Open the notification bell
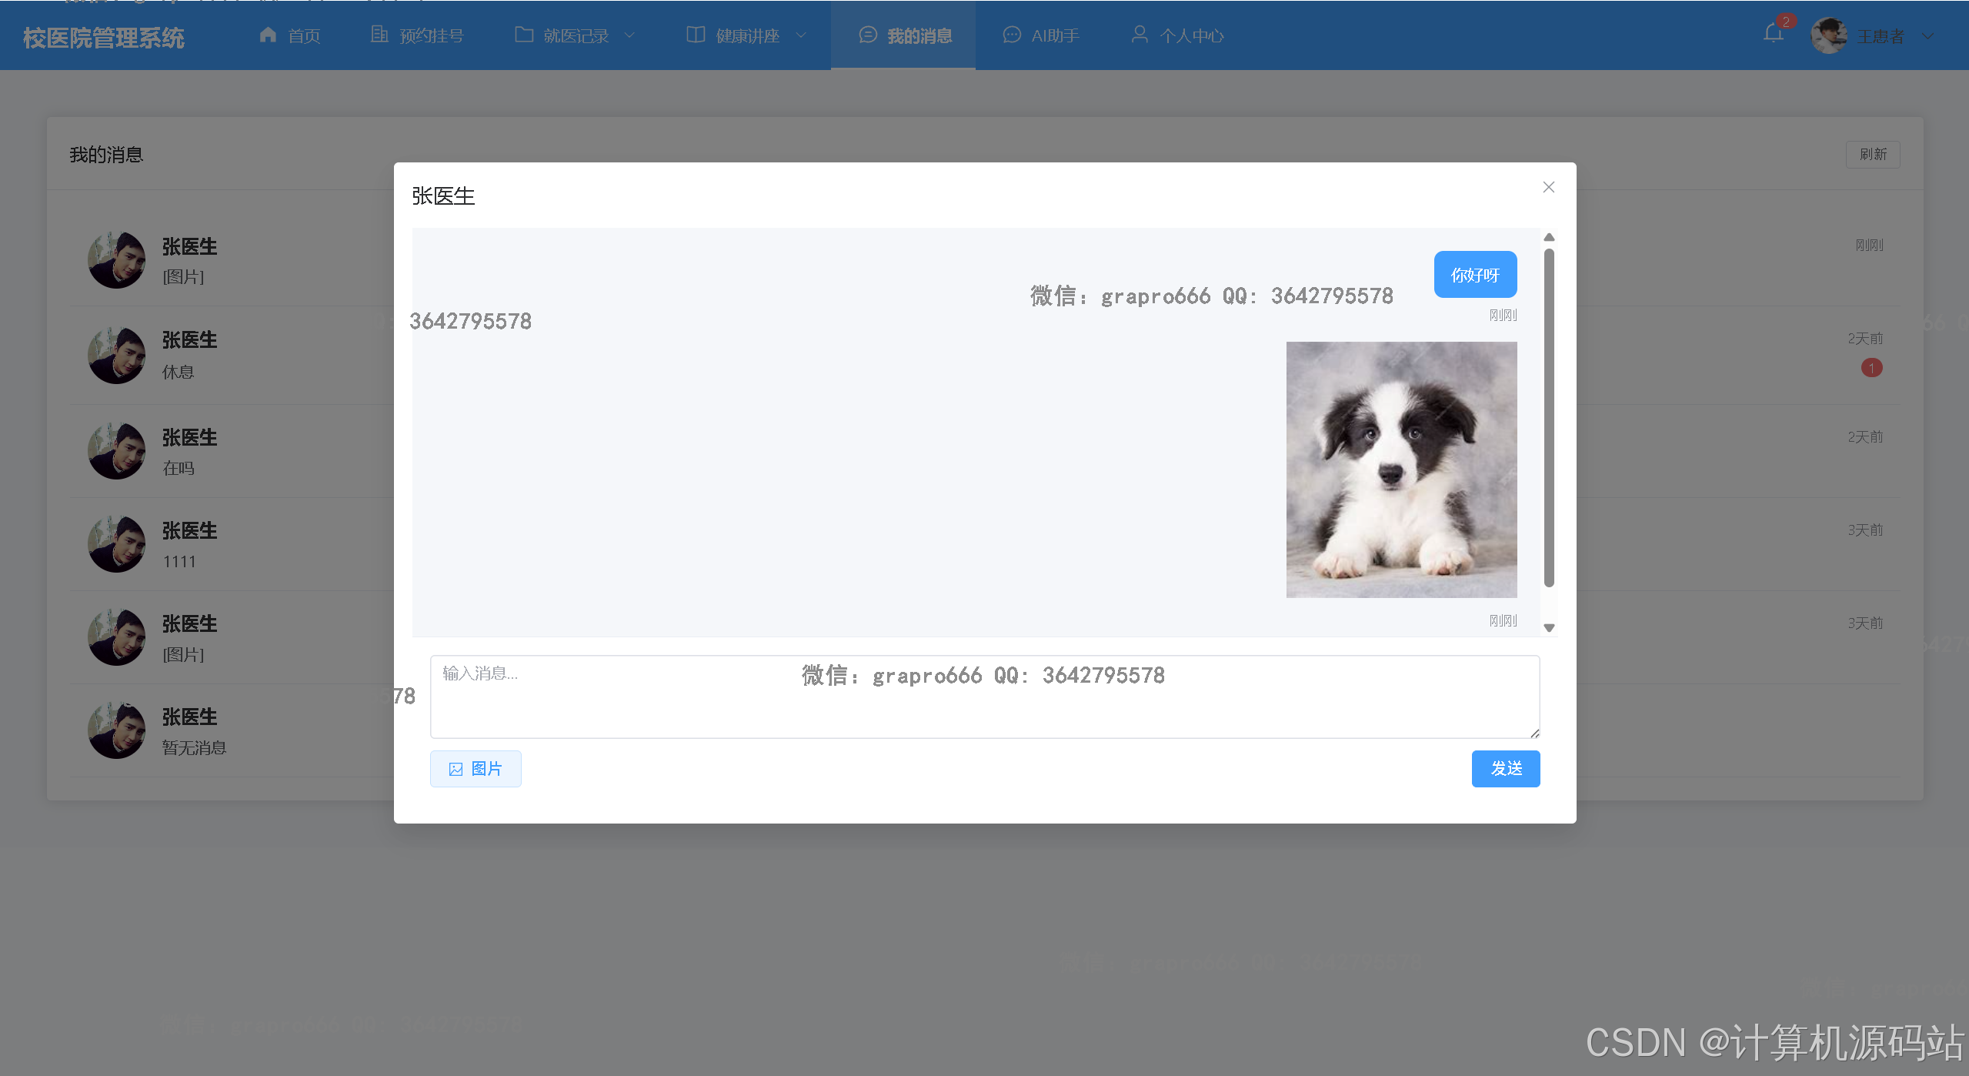 (1774, 33)
